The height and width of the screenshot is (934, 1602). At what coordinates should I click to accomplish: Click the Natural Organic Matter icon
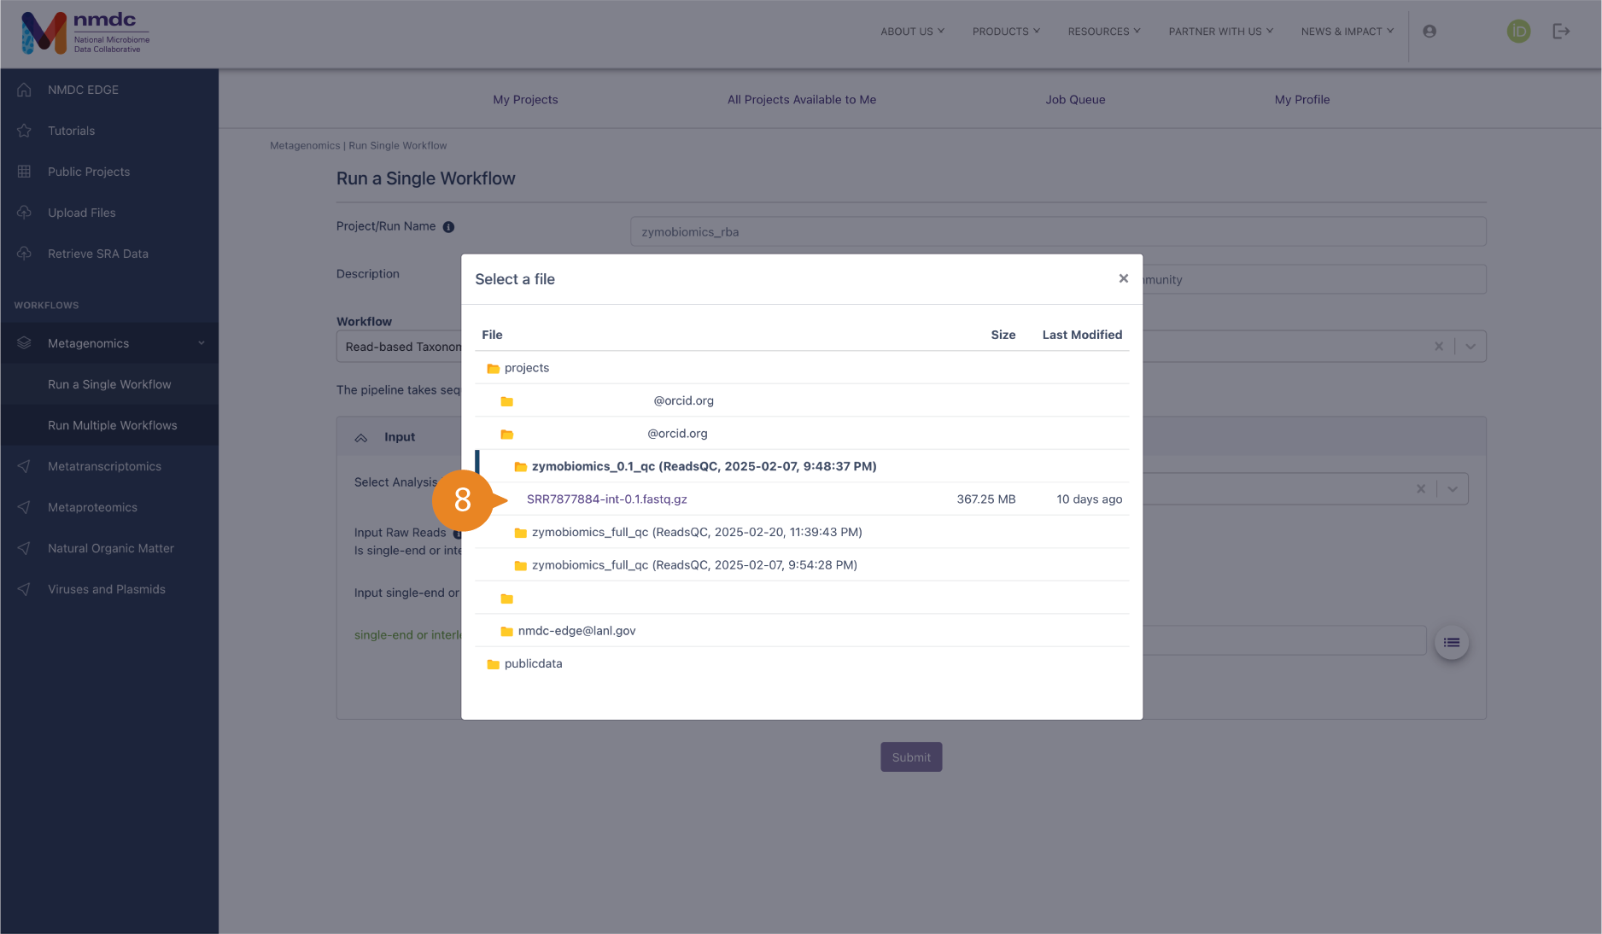[24, 548]
